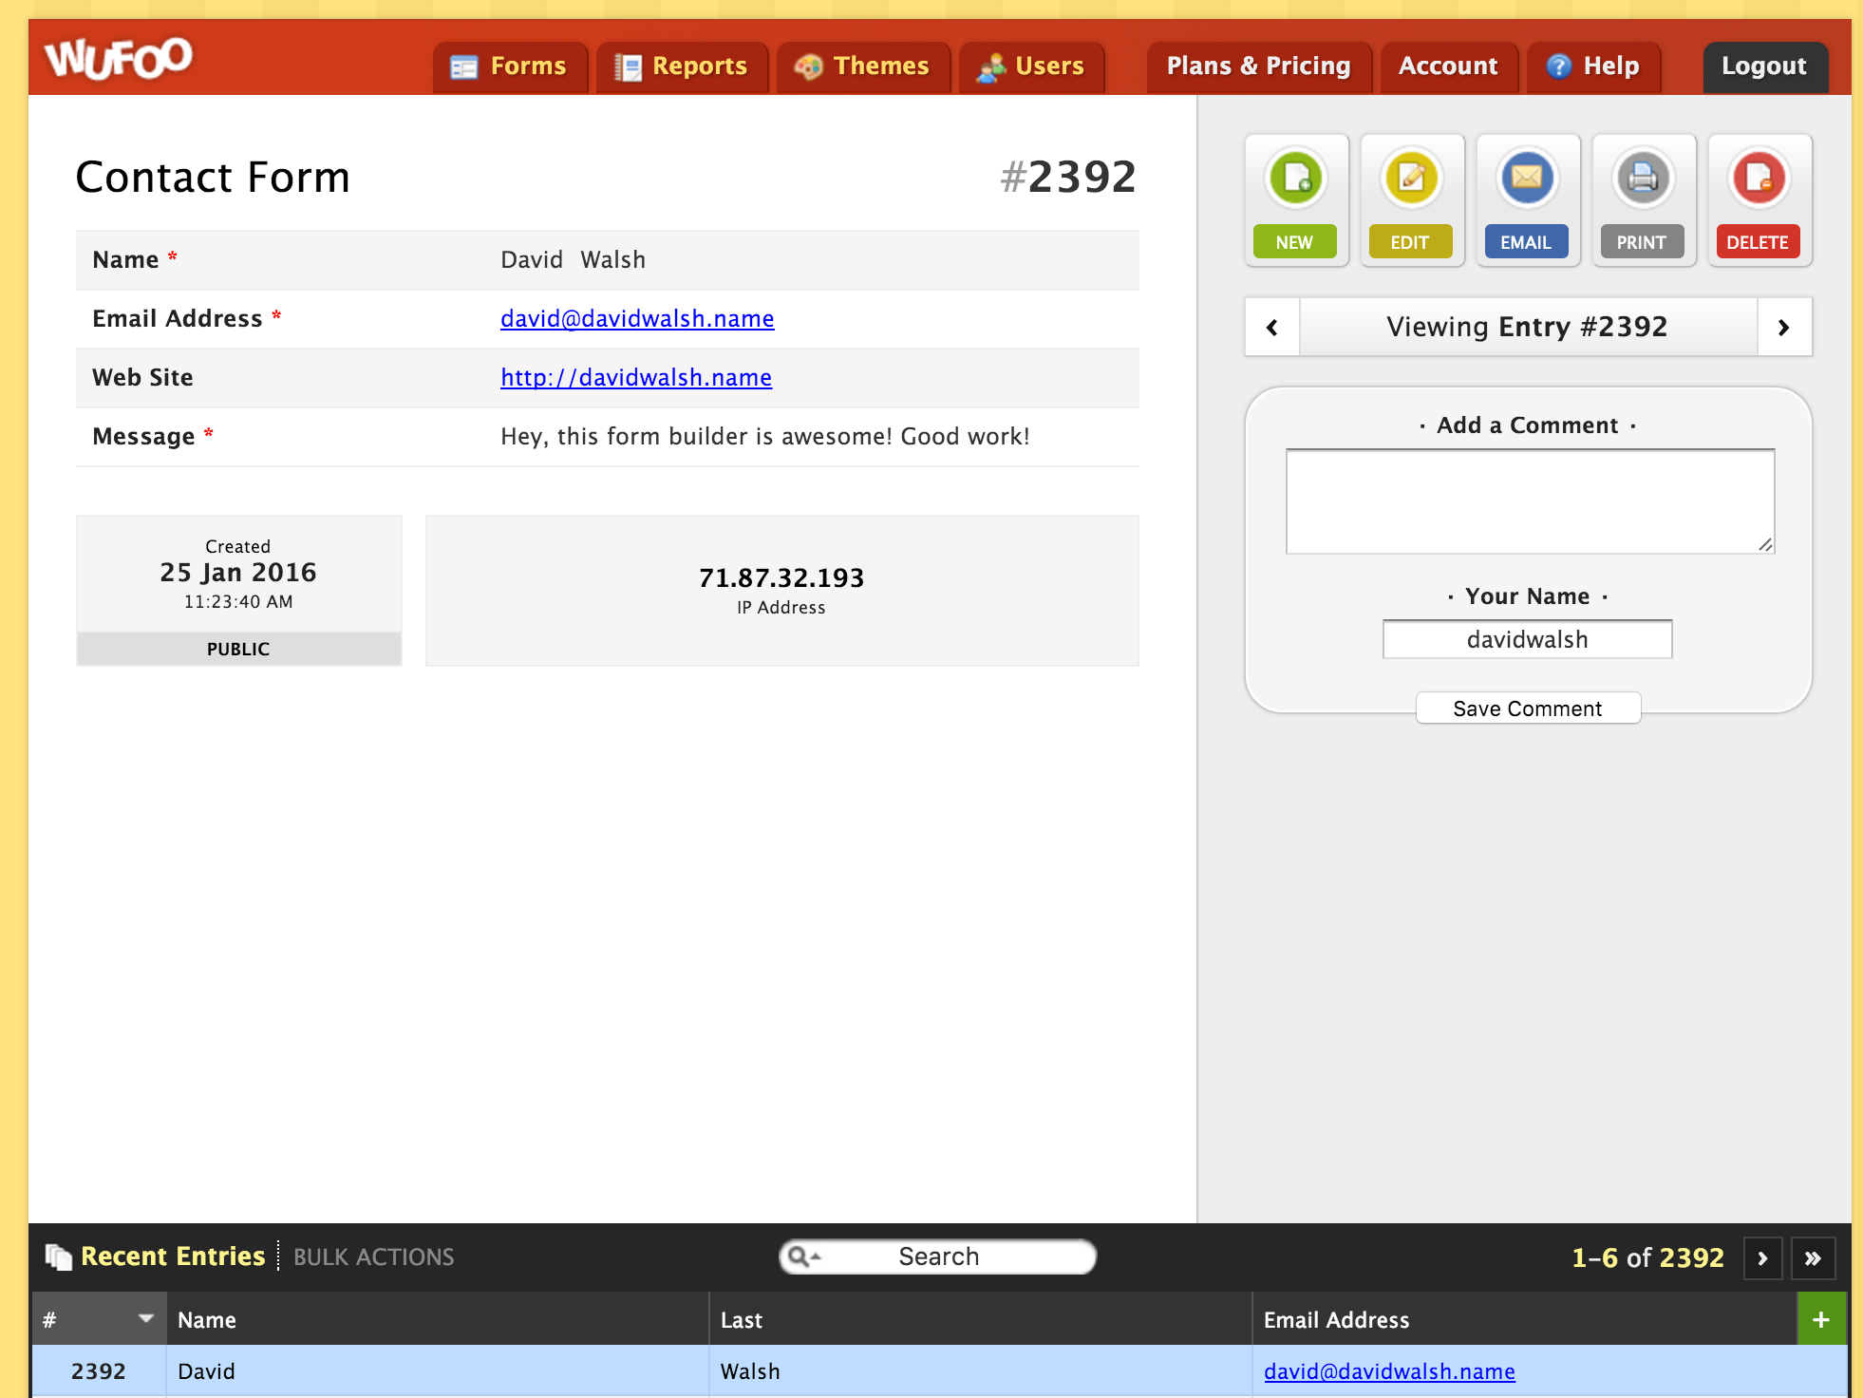Open the Users tab
This screenshot has width=1863, height=1398.
pyautogui.click(x=1031, y=66)
